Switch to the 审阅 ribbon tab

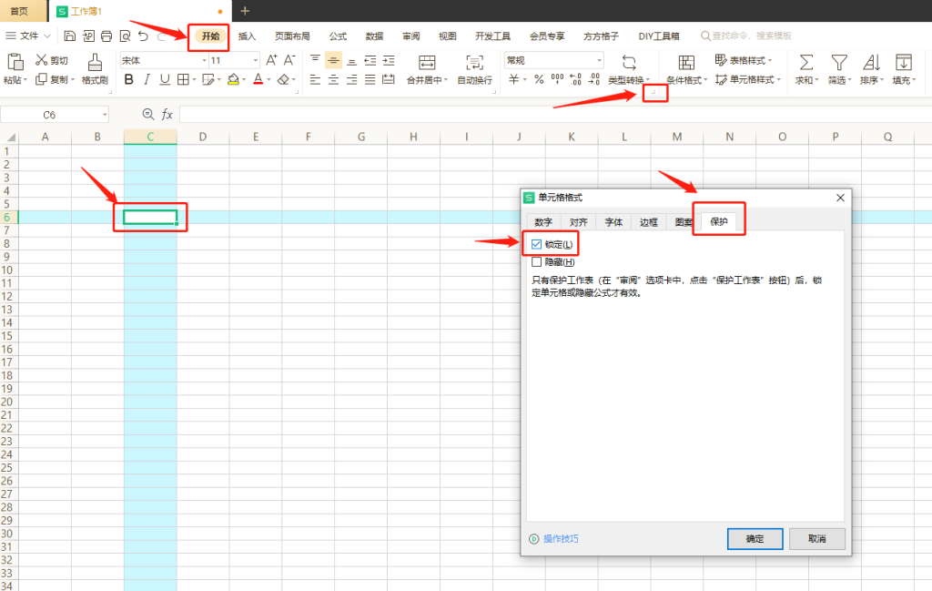pyautogui.click(x=410, y=36)
